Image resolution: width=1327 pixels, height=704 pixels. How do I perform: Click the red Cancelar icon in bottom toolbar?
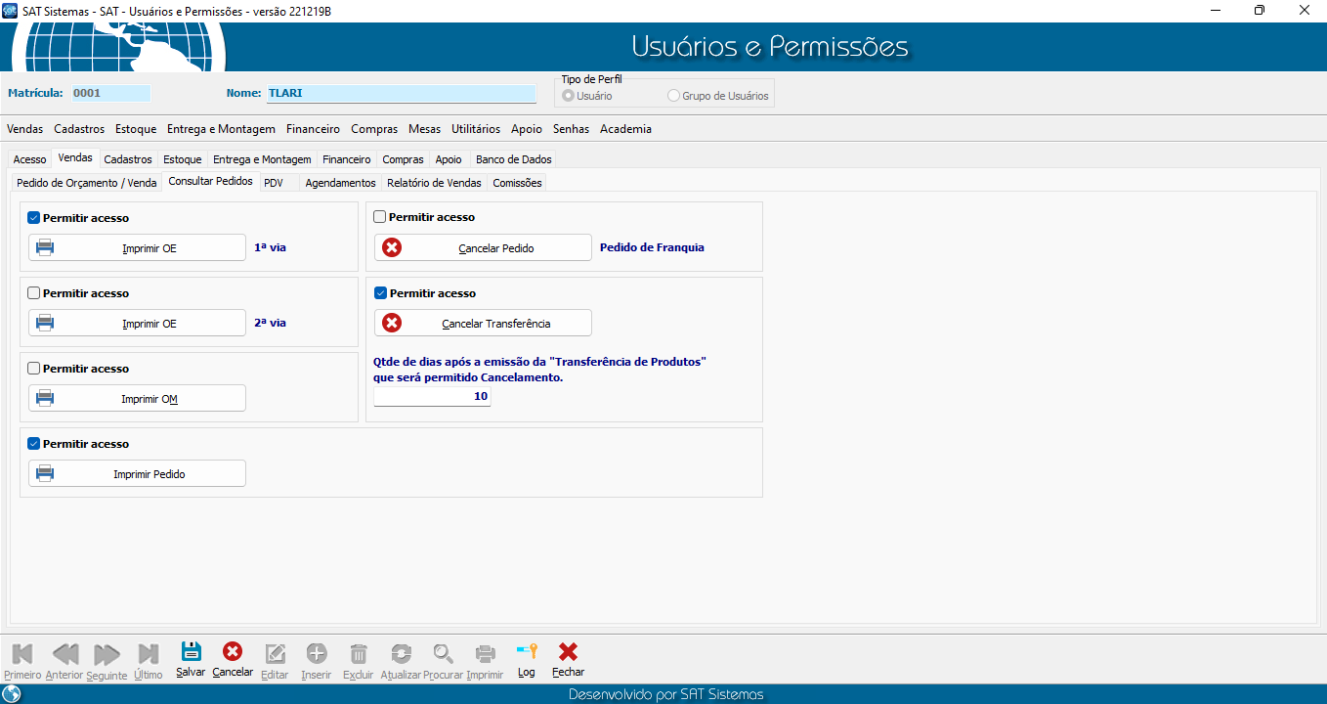tap(233, 652)
